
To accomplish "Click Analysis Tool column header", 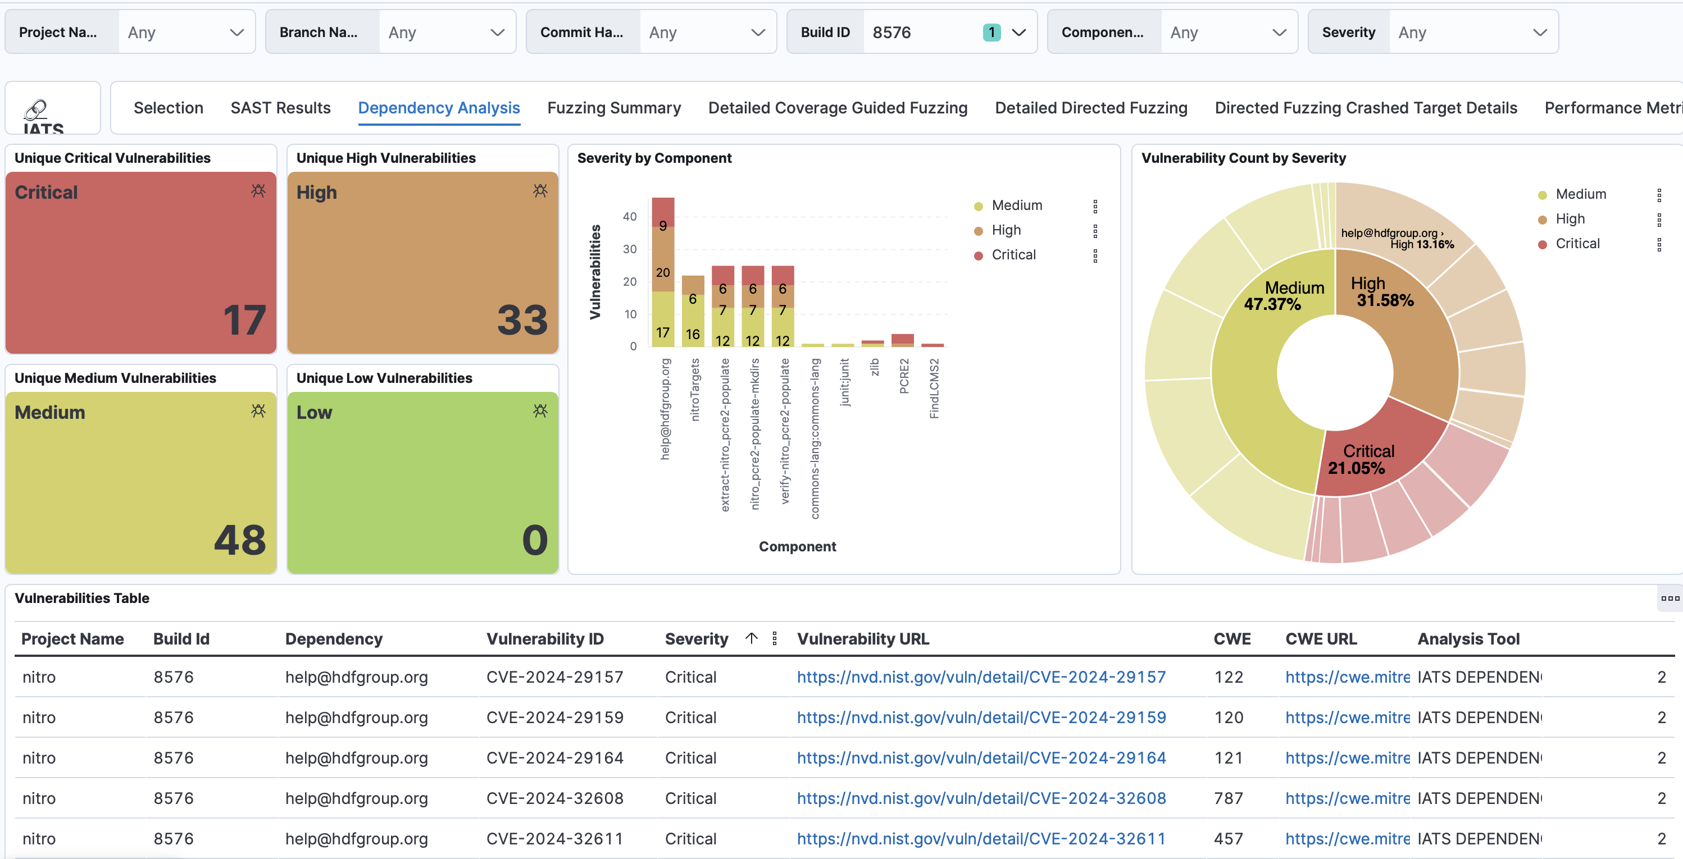I will point(1469,638).
